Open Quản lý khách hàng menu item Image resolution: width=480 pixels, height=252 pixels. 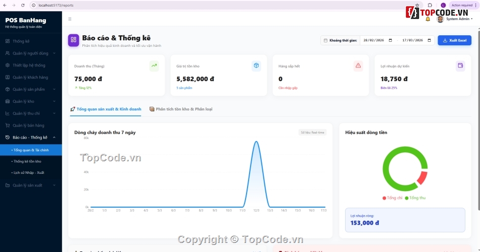coord(31,77)
